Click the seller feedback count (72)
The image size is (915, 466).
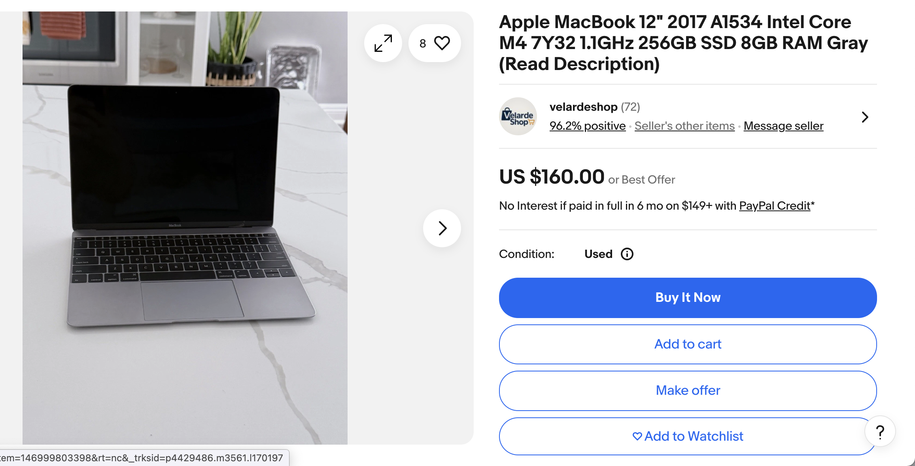click(630, 107)
